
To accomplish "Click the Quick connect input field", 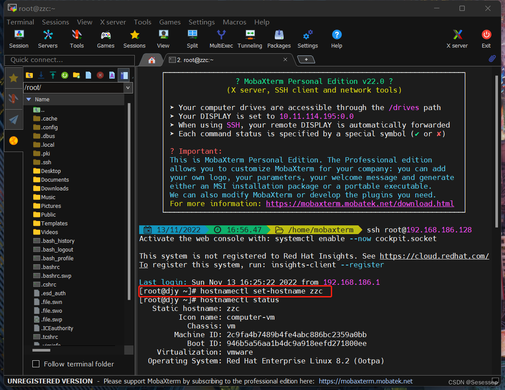I will point(70,60).
